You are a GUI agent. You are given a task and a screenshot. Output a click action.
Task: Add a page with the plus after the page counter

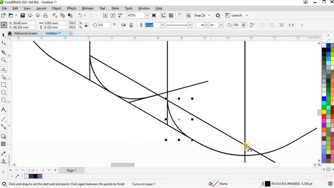[x=55, y=170]
